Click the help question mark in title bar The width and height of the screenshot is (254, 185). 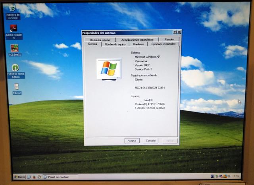(x=175, y=32)
